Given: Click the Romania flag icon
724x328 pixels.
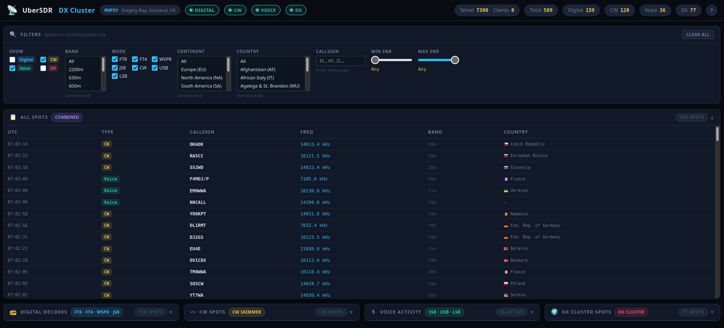Looking at the screenshot, I should 506,214.
